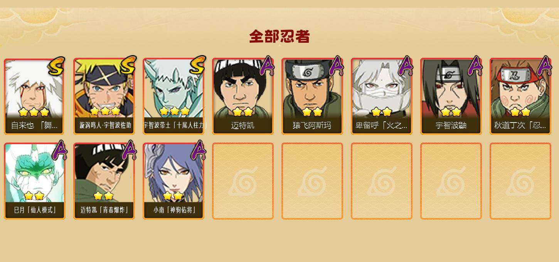Click the S badge on Naruto-Sasuke card

coord(128,65)
